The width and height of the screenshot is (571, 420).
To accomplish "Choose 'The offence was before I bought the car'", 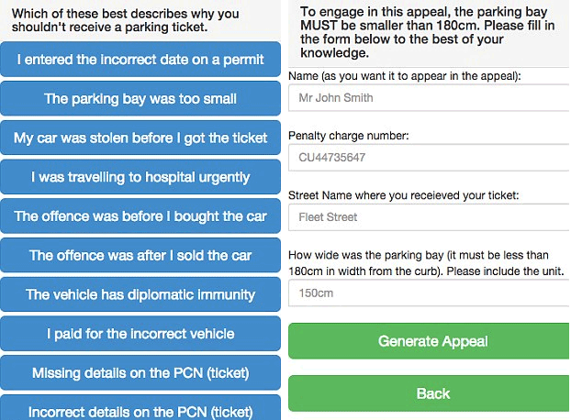I will pyautogui.click(x=140, y=216).
